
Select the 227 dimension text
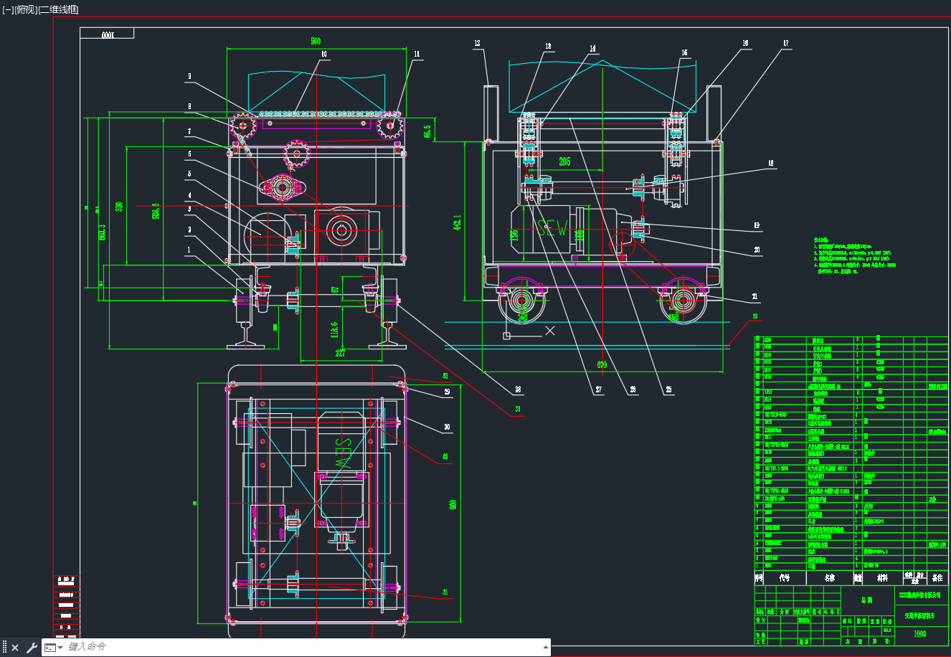[x=340, y=353]
